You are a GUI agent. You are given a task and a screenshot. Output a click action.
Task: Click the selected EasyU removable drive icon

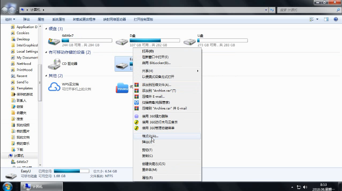point(122,66)
